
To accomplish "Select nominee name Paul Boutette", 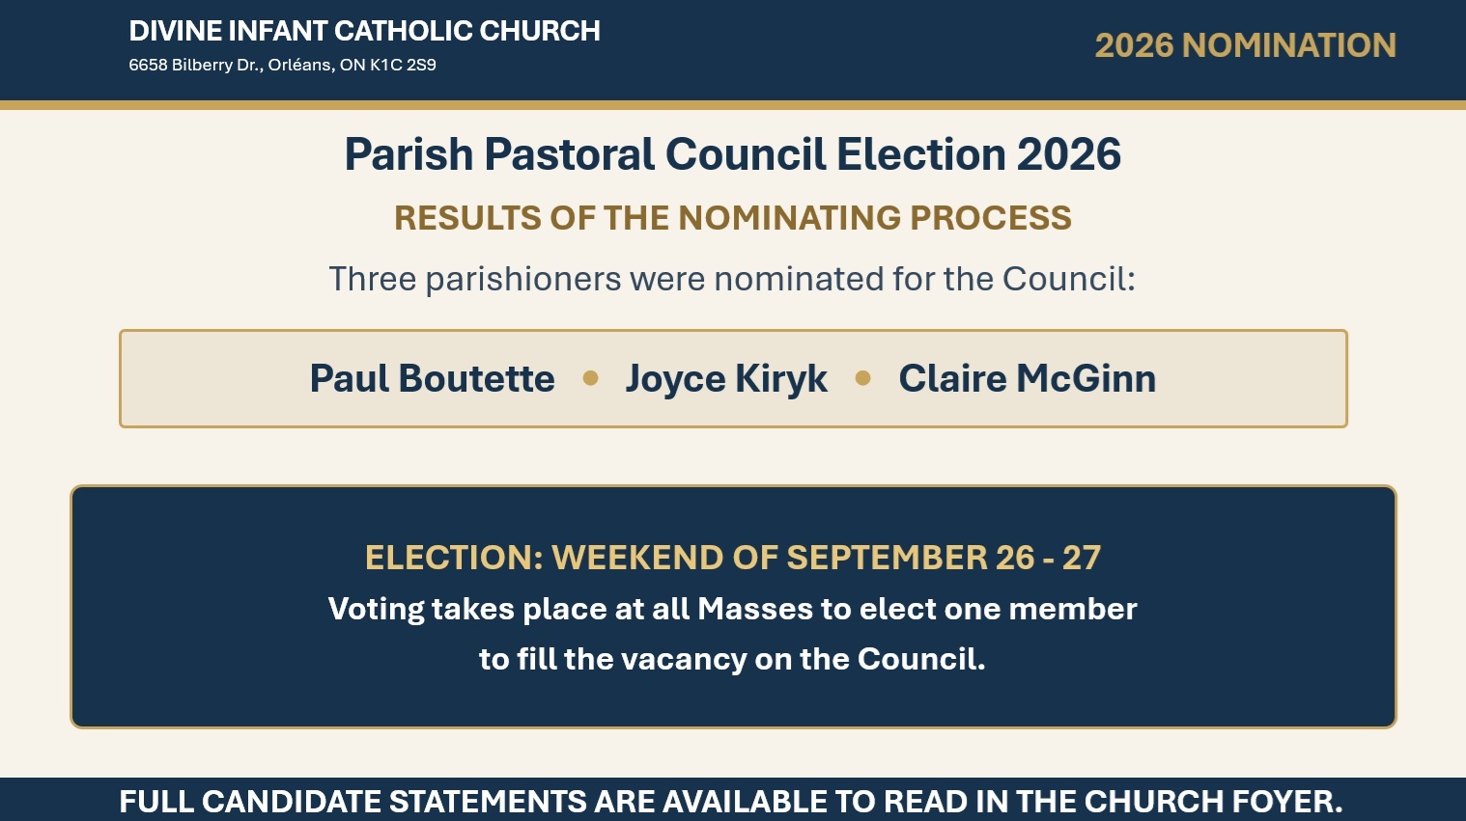I will pos(432,378).
